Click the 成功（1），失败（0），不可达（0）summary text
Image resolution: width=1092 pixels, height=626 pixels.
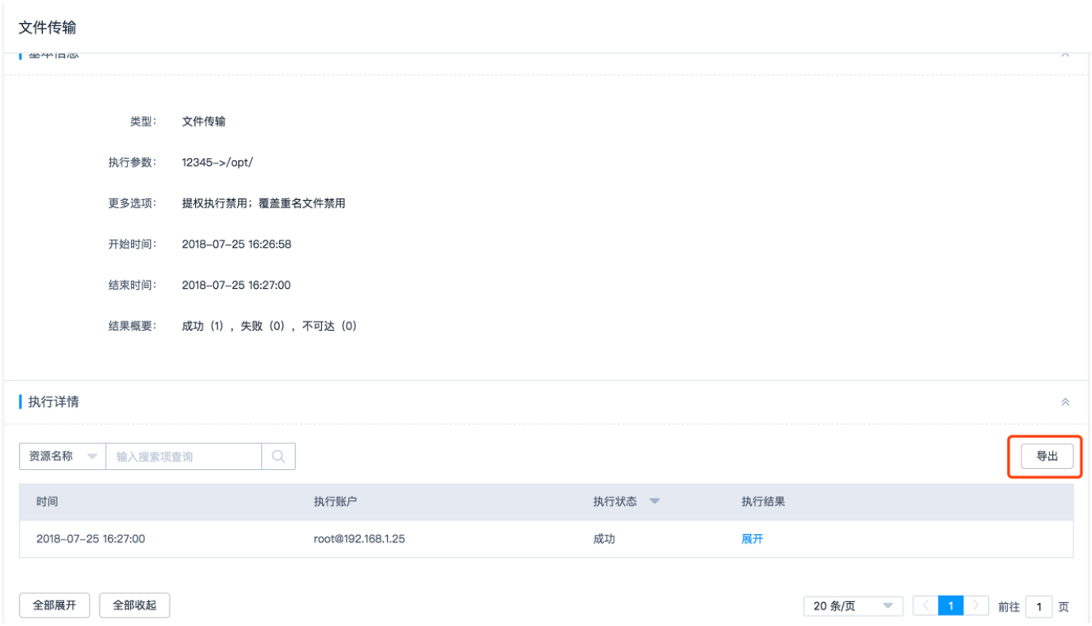tap(270, 326)
